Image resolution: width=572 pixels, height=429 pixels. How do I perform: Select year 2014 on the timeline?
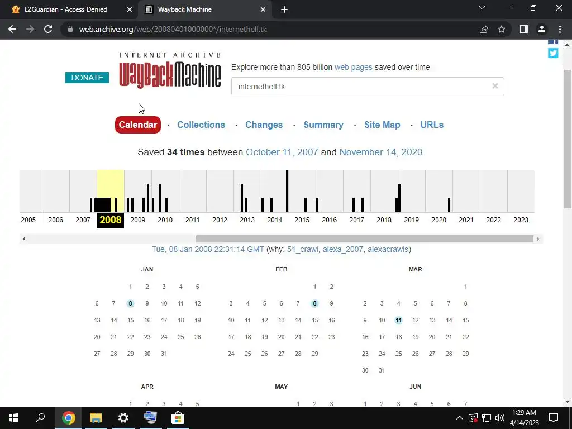[274, 220]
